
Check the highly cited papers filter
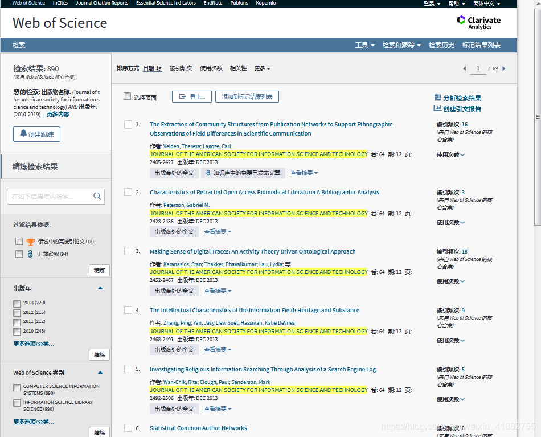[19, 241]
